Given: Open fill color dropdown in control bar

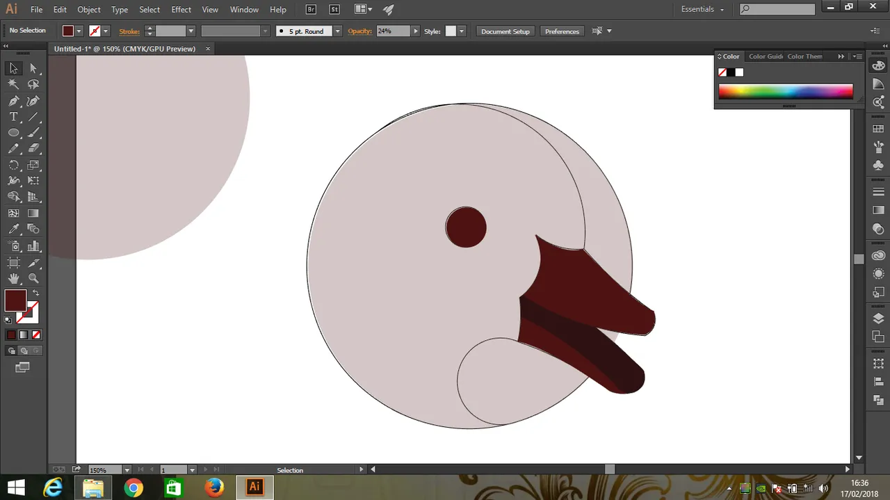Looking at the screenshot, I should click(79, 31).
